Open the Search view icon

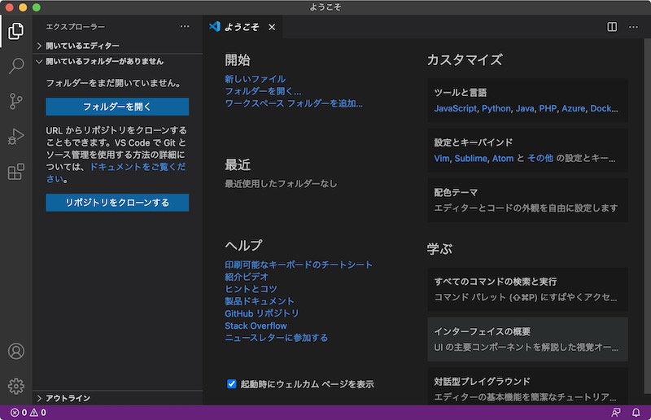coord(15,66)
